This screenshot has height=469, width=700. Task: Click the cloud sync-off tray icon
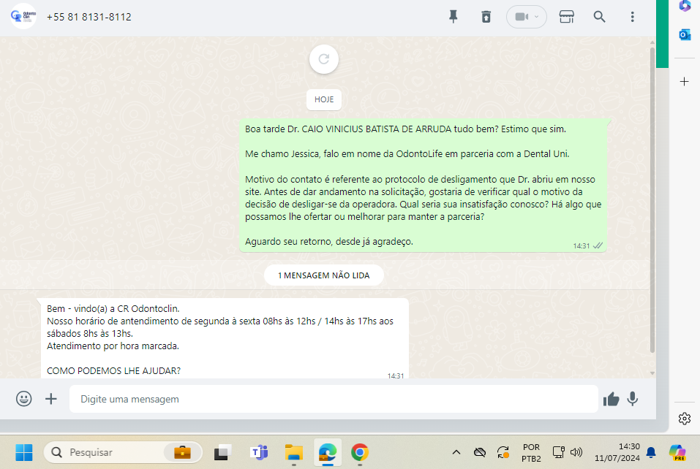click(479, 452)
